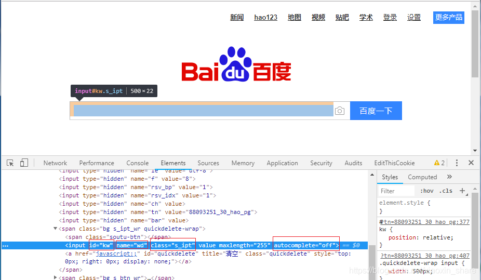Click the page vertical scrollbar thumb
This screenshot has width=481, height=280.
coord(475,44)
